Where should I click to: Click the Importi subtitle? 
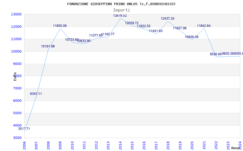tap(122, 10)
